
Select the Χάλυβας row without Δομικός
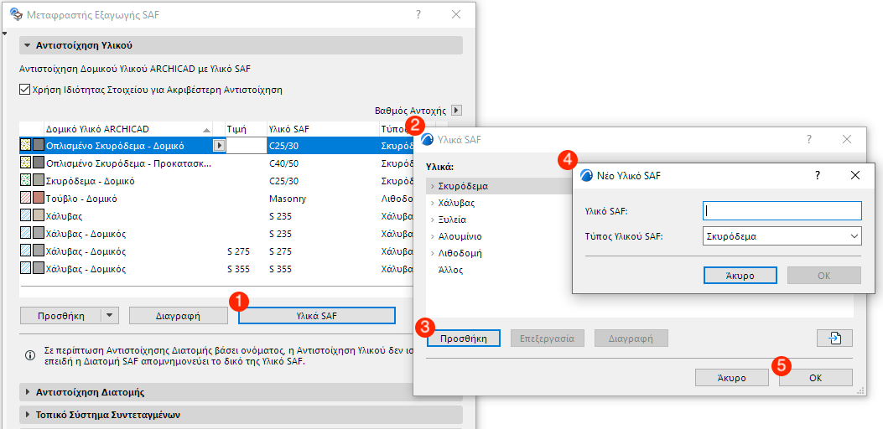click(217, 216)
